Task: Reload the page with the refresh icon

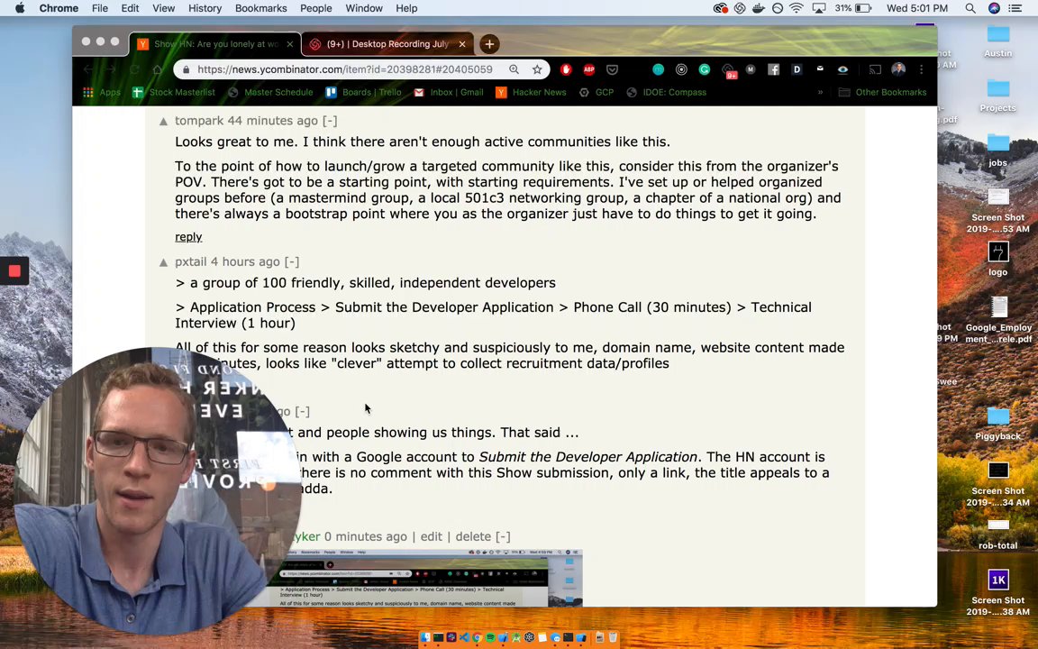Action: 134,69
